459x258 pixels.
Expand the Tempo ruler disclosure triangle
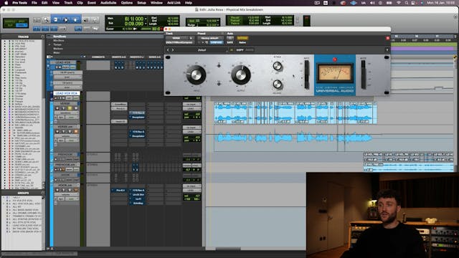click(x=49, y=44)
